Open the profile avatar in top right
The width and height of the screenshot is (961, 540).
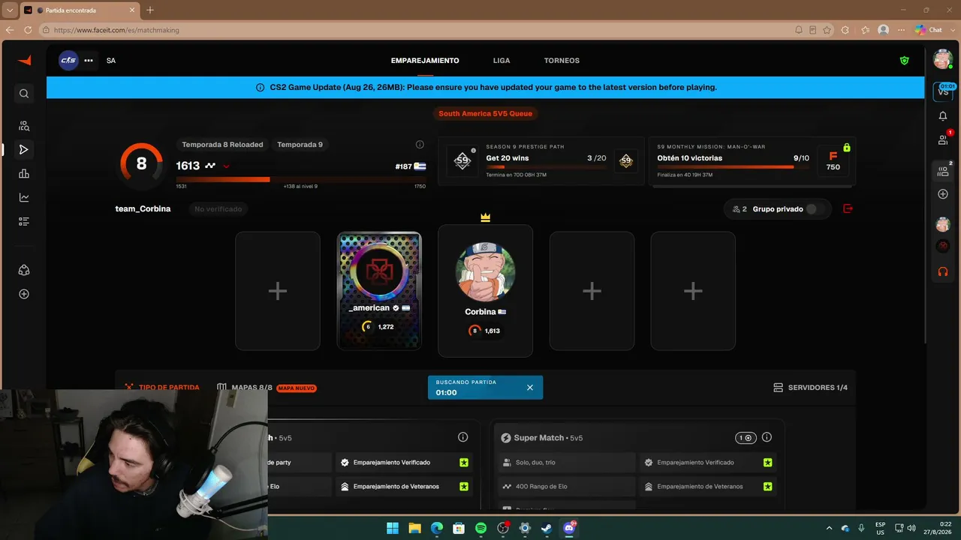943,60
